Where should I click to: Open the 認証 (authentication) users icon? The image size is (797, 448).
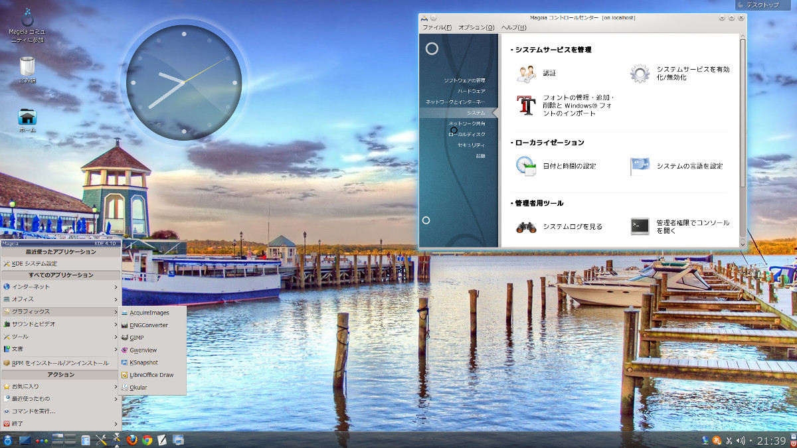(x=526, y=73)
